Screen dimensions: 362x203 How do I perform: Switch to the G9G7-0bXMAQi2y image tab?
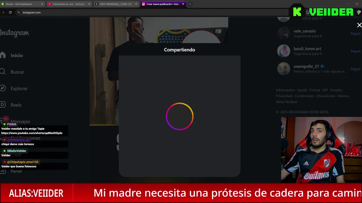tap(116, 4)
